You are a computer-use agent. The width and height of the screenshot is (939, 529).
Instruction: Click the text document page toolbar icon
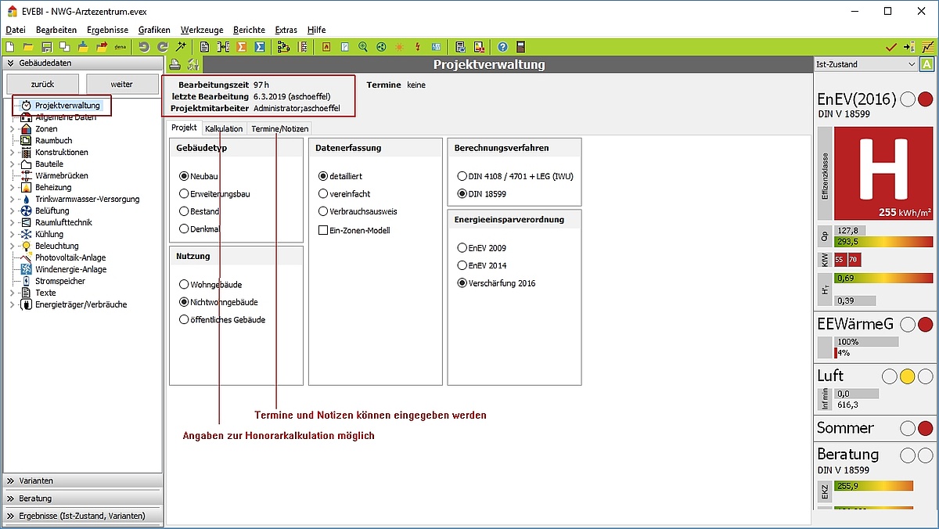(x=204, y=47)
